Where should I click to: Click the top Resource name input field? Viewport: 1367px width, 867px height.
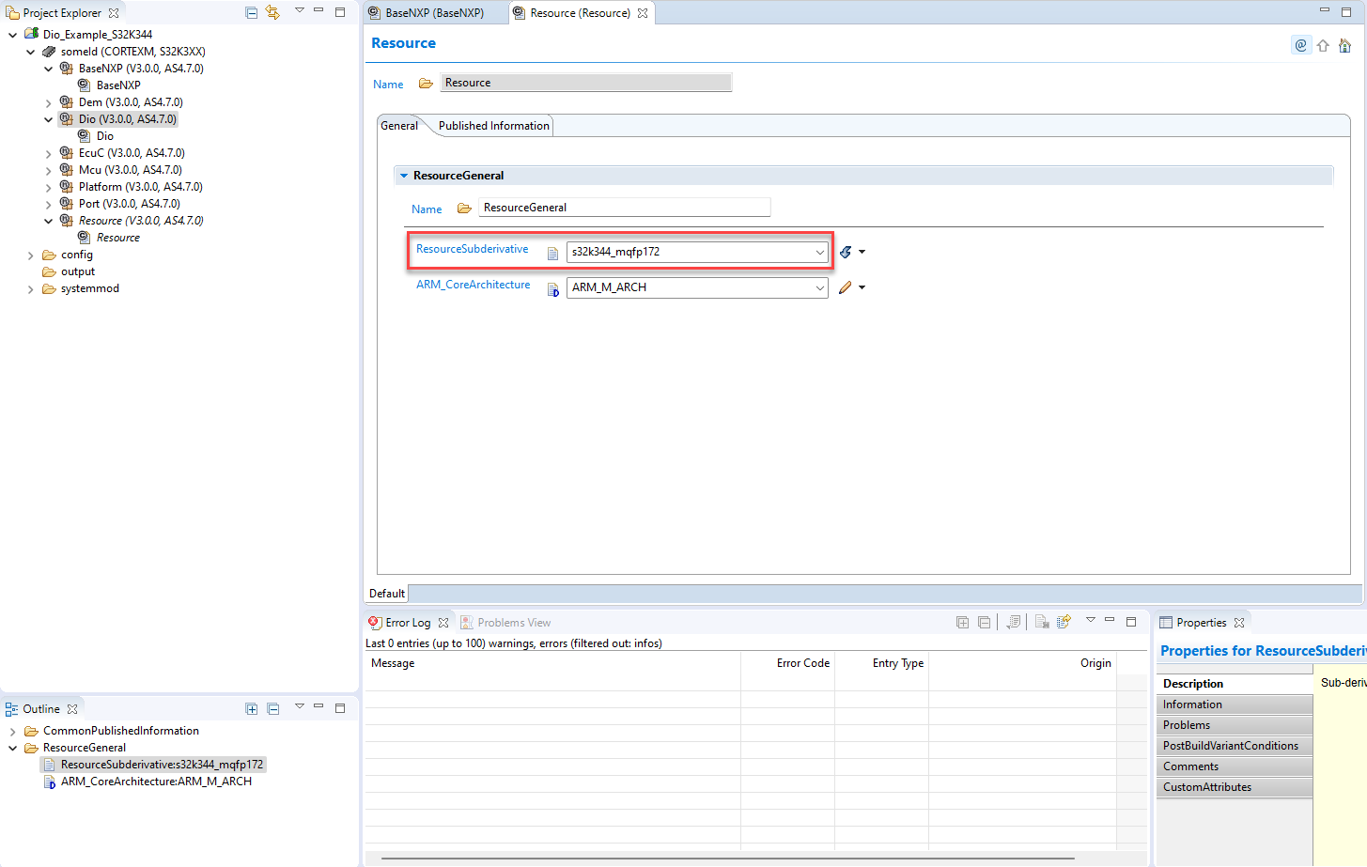(586, 83)
